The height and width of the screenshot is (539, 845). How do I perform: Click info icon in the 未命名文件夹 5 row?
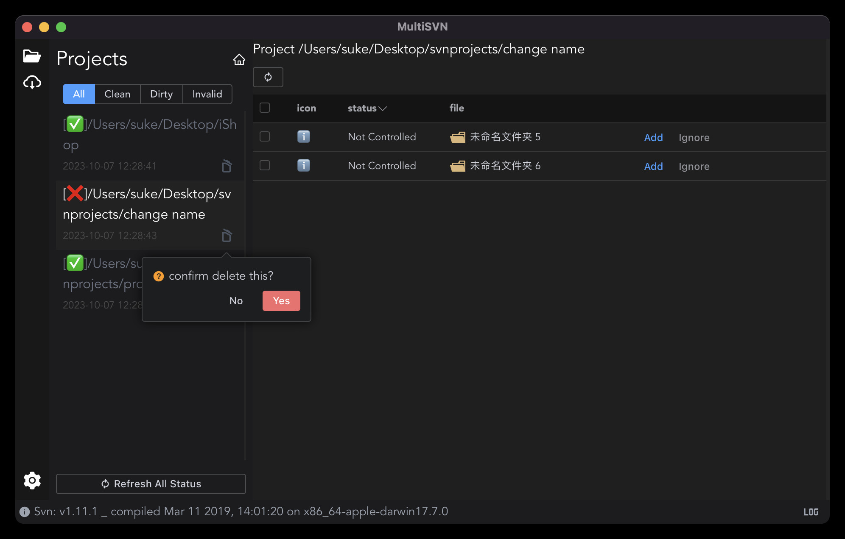pyautogui.click(x=304, y=136)
